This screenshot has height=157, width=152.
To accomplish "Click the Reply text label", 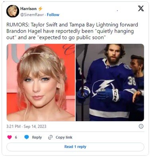I will coord(37,137).
